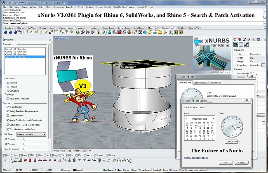Click the yellow folder icon in render toolbar
Screen dimensions: 268x173
coord(160,32)
